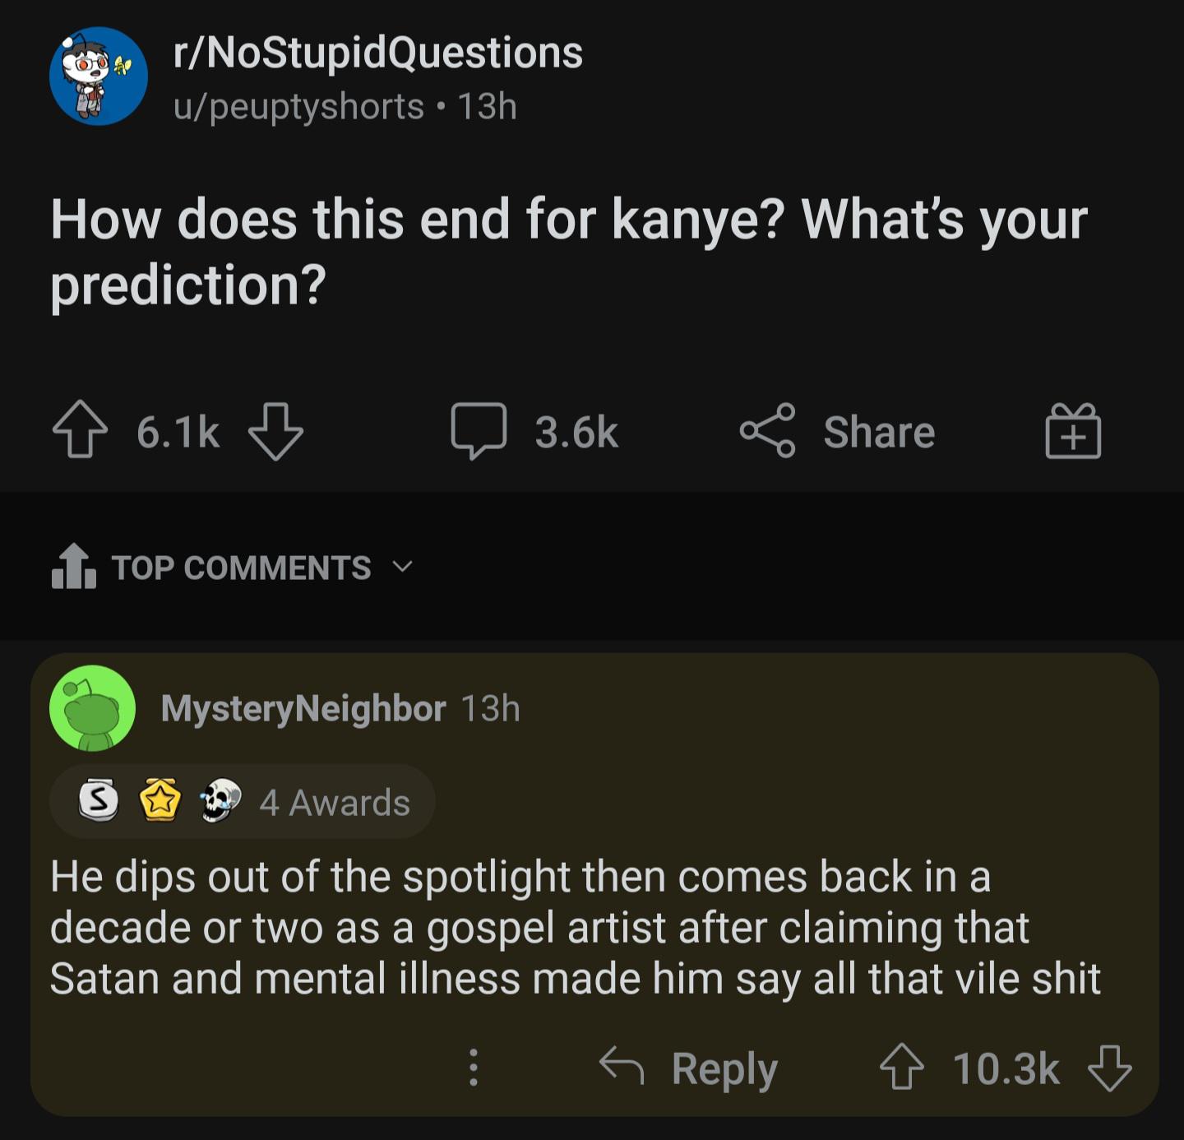Open the r/NoStupidQuestions subreddit link
Viewport: 1184px width, 1140px height.
(378, 53)
